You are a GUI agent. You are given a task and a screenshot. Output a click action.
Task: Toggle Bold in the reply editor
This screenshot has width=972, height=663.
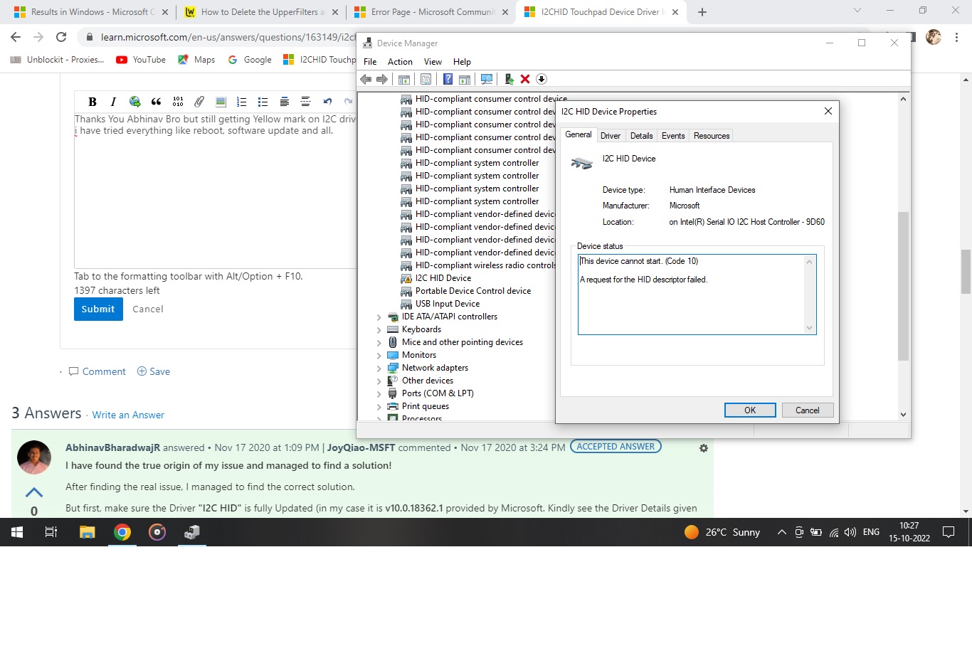pyautogui.click(x=92, y=102)
